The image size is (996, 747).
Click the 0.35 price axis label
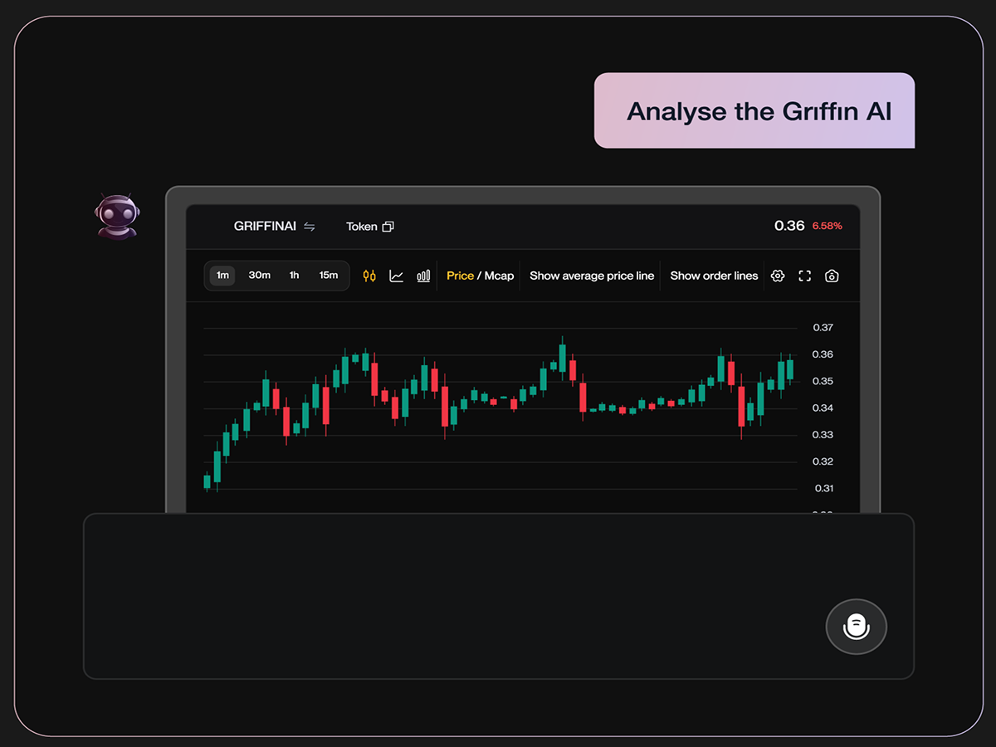[823, 382]
